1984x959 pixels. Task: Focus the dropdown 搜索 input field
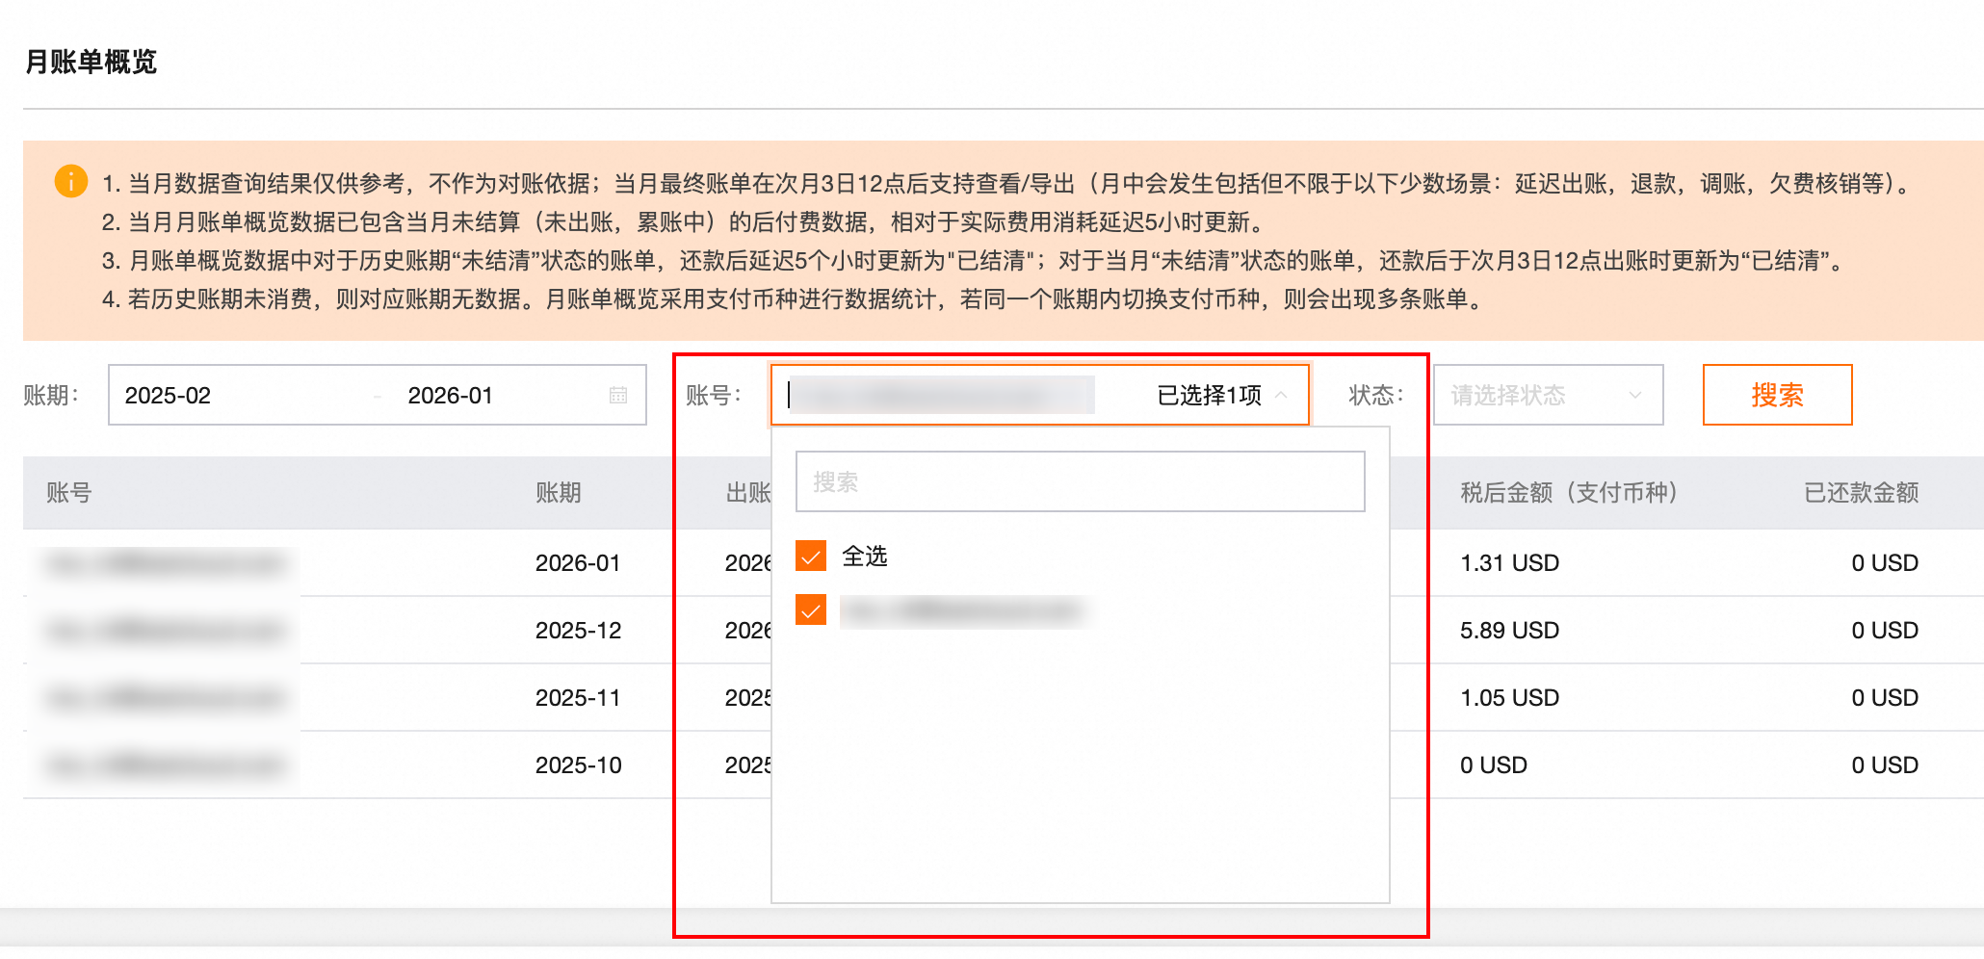pyautogui.click(x=1080, y=481)
